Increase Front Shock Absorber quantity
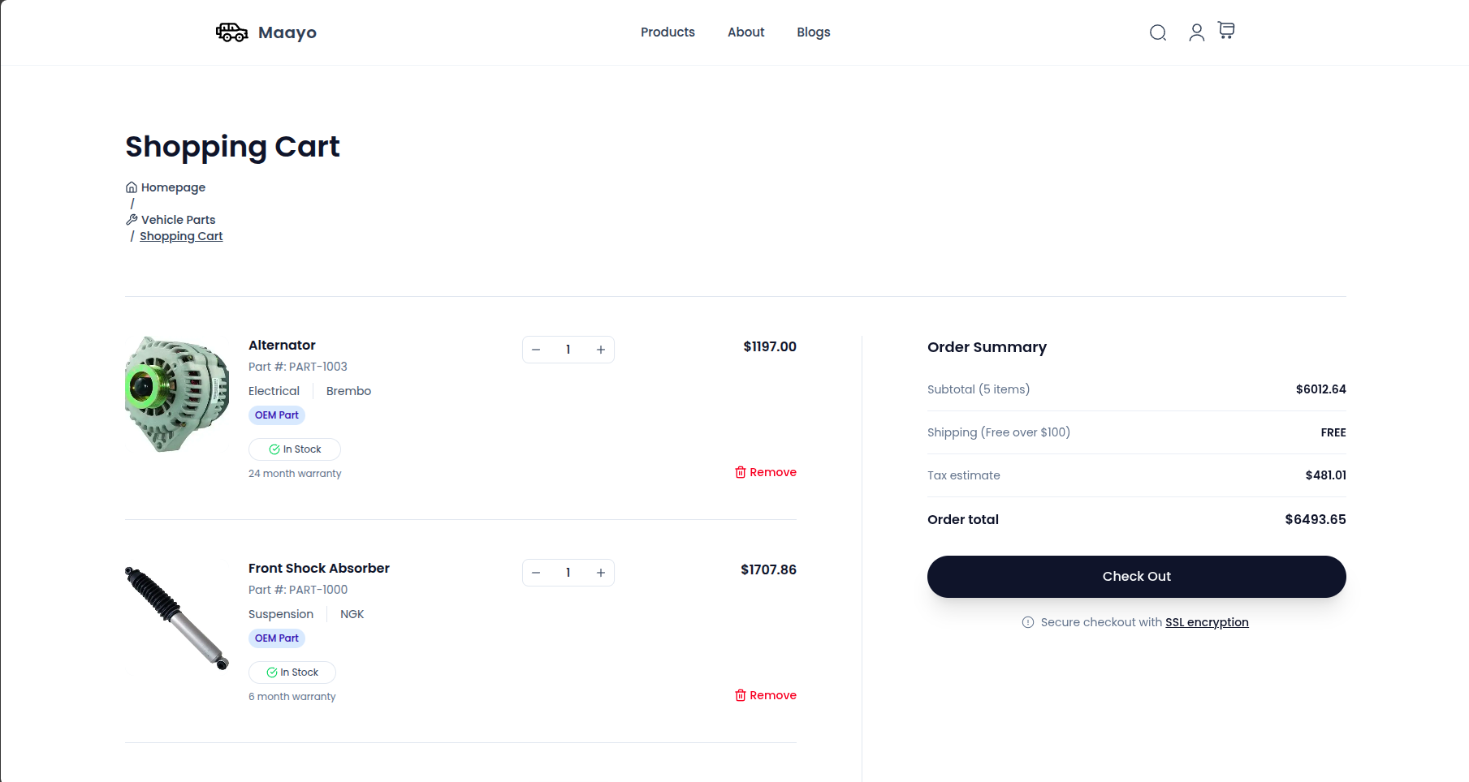The width and height of the screenshot is (1469, 782). [x=601, y=573]
